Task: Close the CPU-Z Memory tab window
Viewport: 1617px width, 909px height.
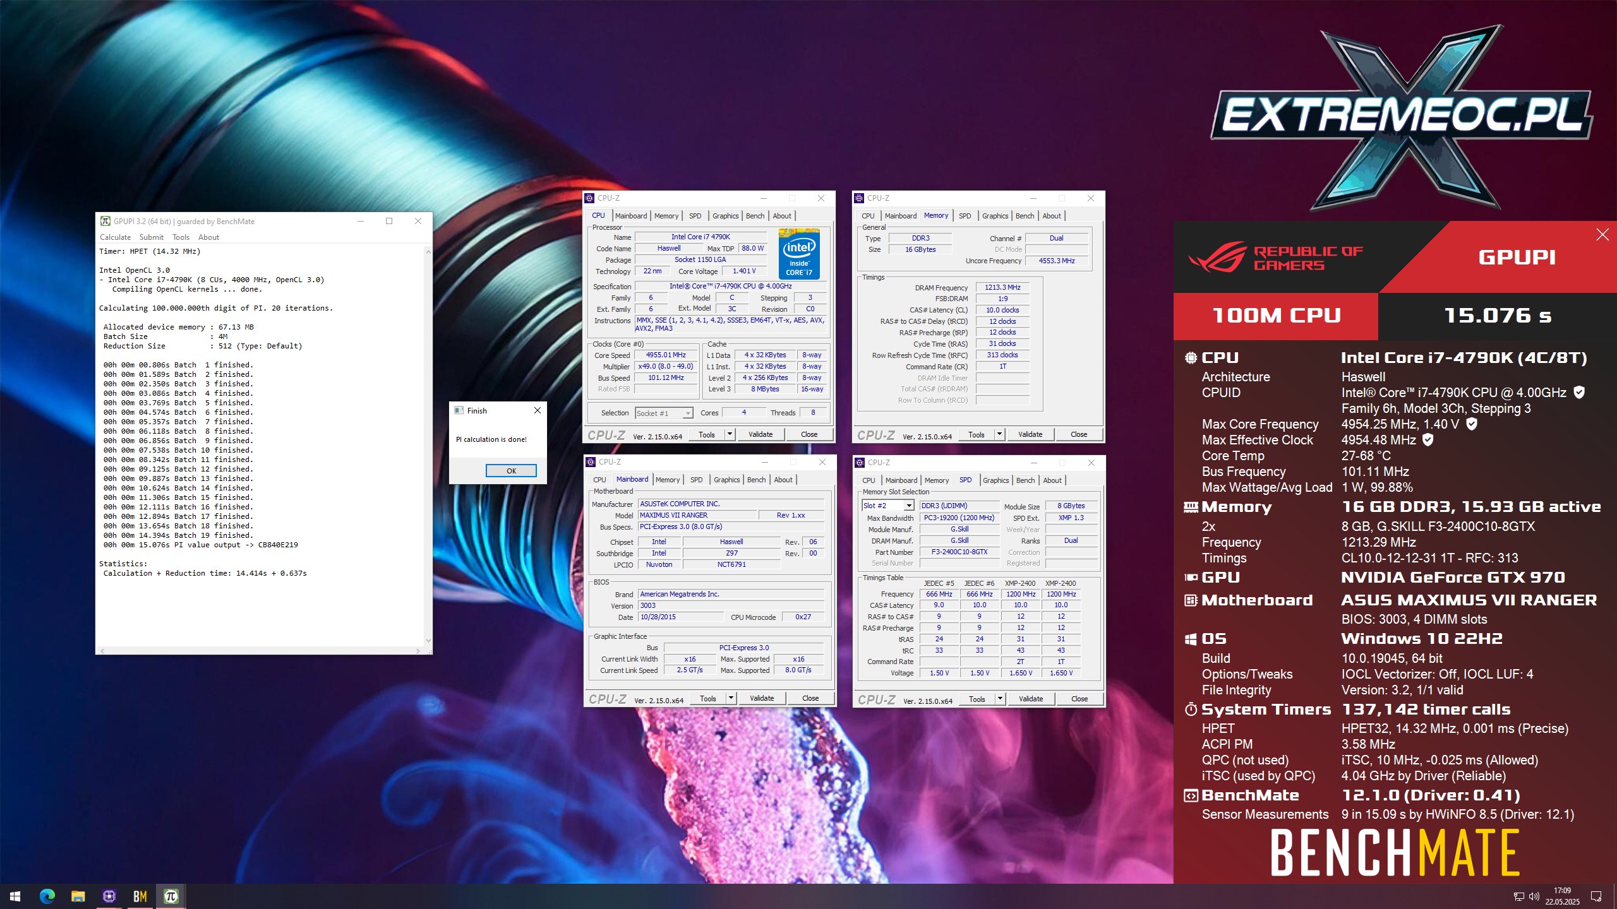Action: click(x=1091, y=198)
